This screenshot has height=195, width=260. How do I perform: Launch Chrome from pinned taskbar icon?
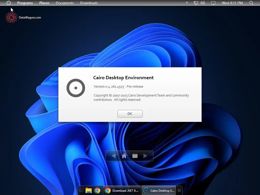97,190
